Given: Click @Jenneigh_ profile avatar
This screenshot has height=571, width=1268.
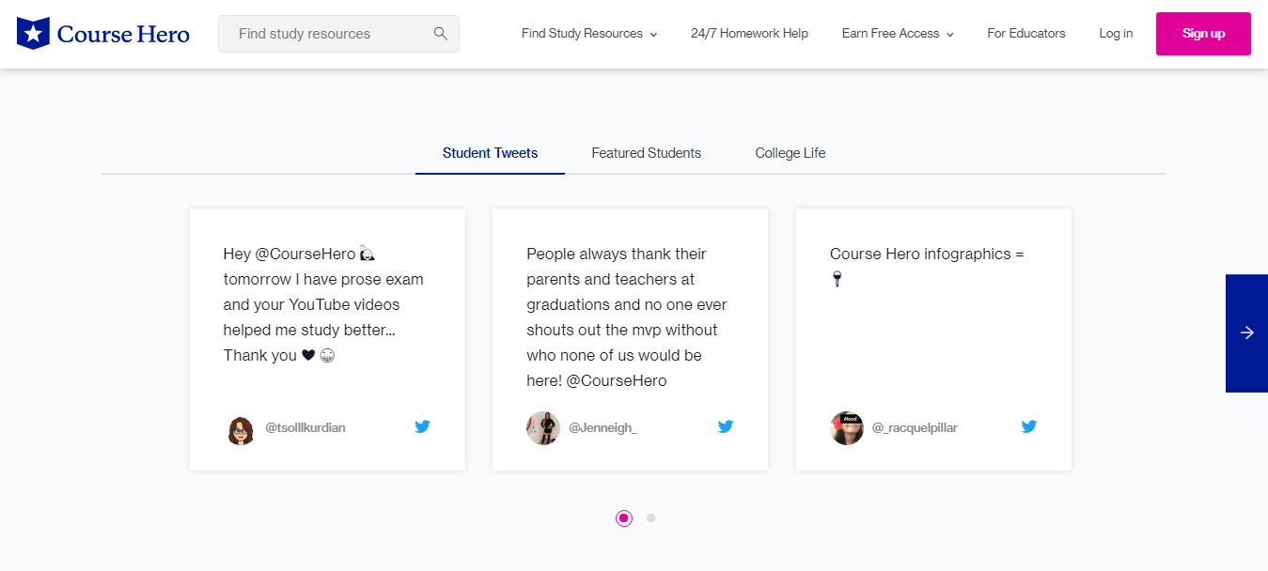Looking at the screenshot, I should (x=543, y=428).
